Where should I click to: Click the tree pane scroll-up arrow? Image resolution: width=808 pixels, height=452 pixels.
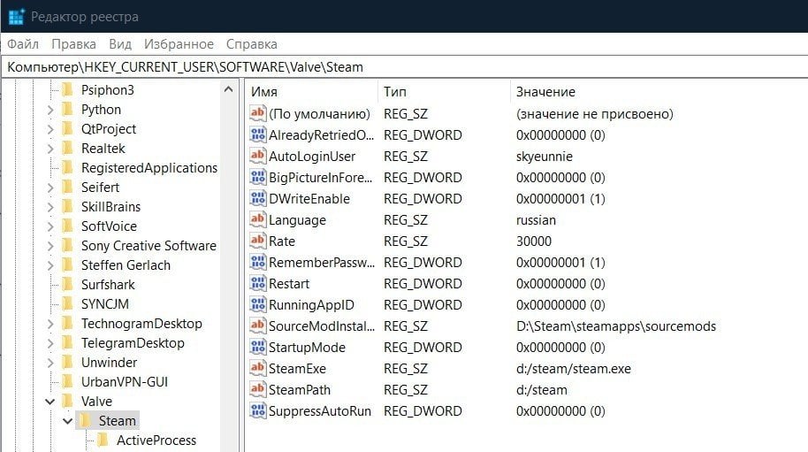pos(228,89)
